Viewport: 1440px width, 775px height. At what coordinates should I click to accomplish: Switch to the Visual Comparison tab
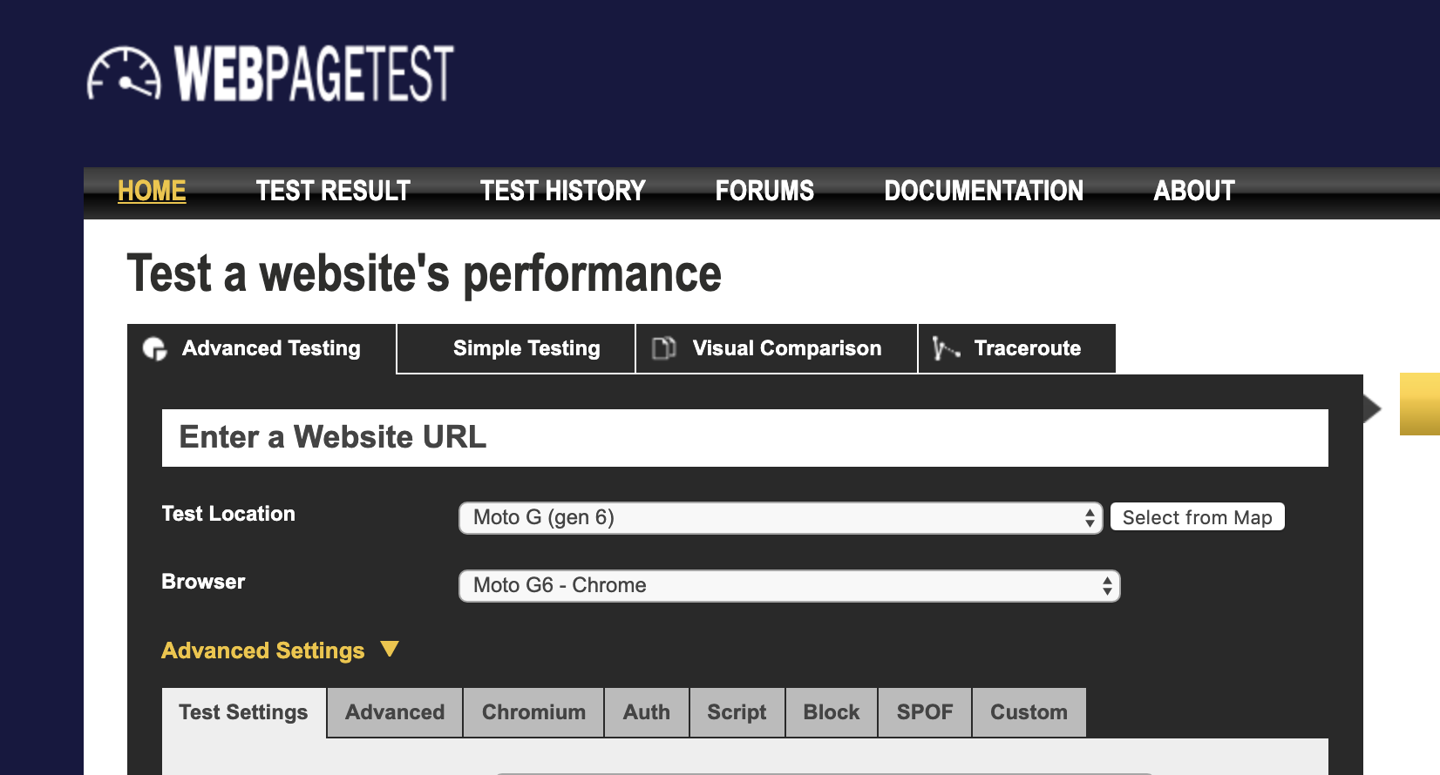(x=777, y=348)
